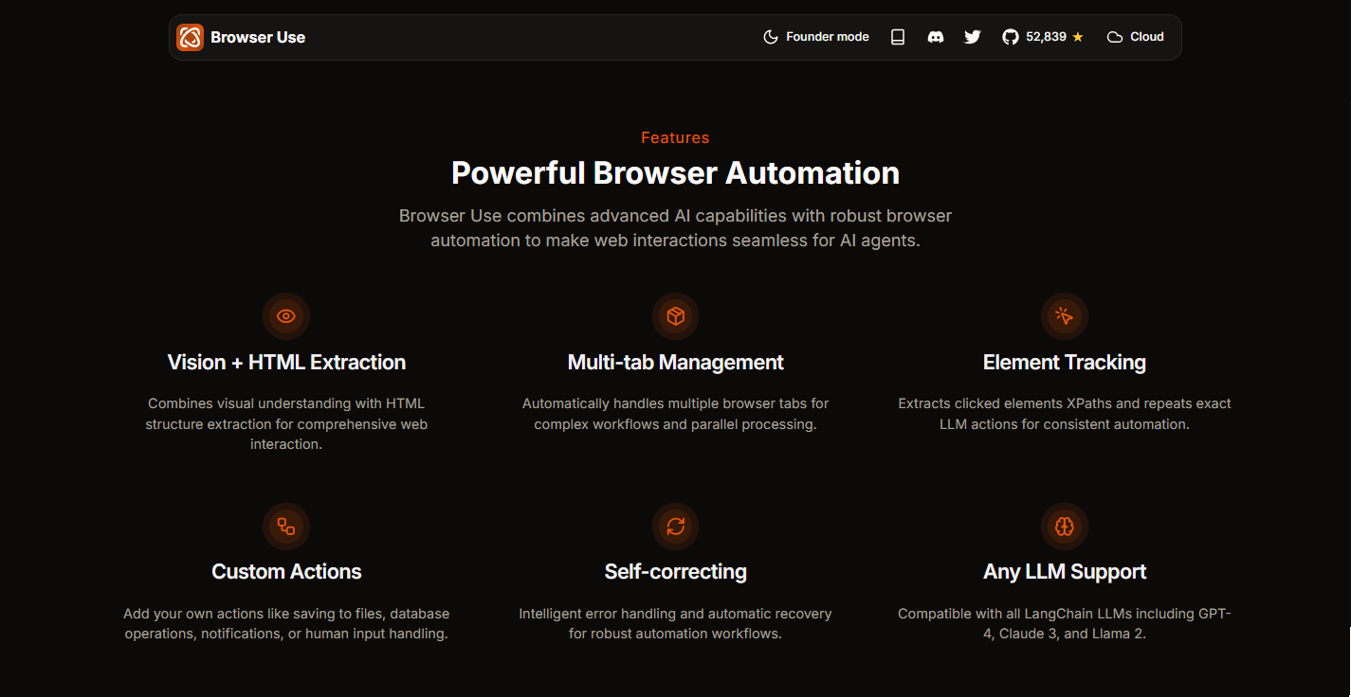Click the Element Tracking heading
The height and width of the screenshot is (697, 1351).
pyautogui.click(x=1065, y=363)
